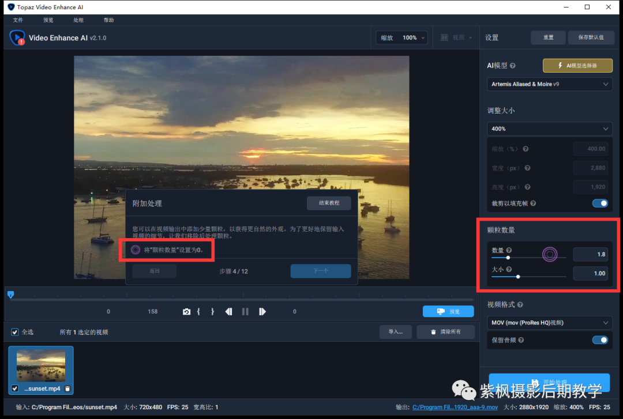Open the 视图 view dropdown
623x419 pixels.
click(x=456, y=37)
